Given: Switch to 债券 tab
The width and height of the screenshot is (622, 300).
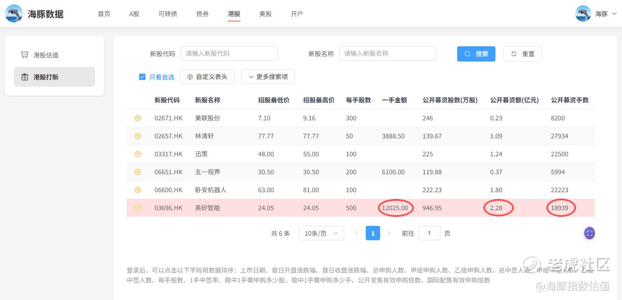Looking at the screenshot, I should [203, 14].
